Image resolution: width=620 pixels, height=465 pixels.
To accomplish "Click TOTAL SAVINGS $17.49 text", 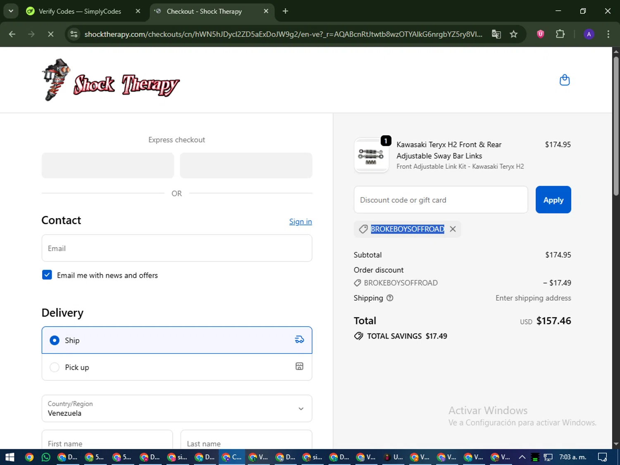I will click(407, 336).
